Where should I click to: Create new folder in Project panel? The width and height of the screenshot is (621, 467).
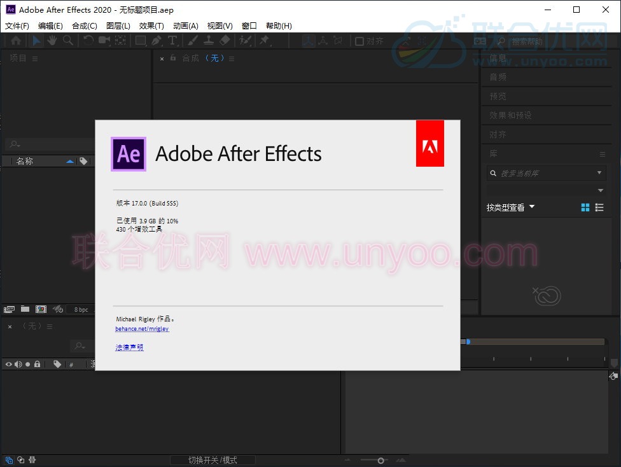pyautogui.click(x=25, y=309)
